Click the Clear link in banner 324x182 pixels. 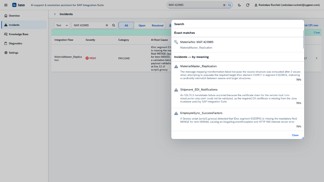pos(317,32)
